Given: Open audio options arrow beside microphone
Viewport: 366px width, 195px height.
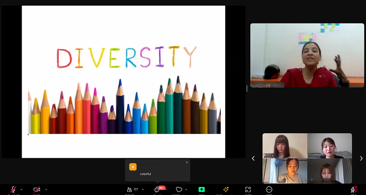Looking at the screenshot, I should click(21, 189).
